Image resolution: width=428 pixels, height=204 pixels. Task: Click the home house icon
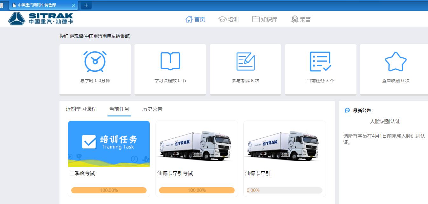(189, 19)
